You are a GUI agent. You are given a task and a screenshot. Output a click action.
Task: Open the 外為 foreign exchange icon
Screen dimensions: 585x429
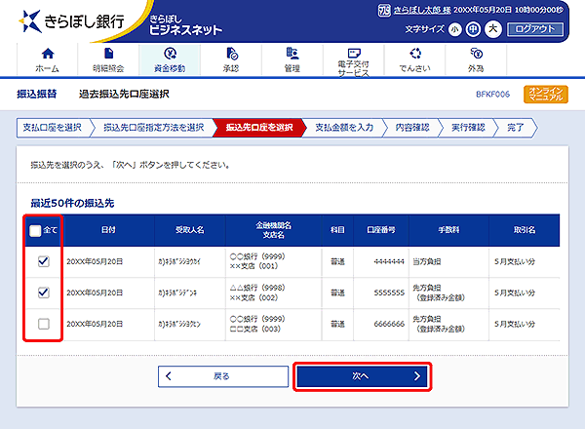pyautogui.click(x=476, y=58)
